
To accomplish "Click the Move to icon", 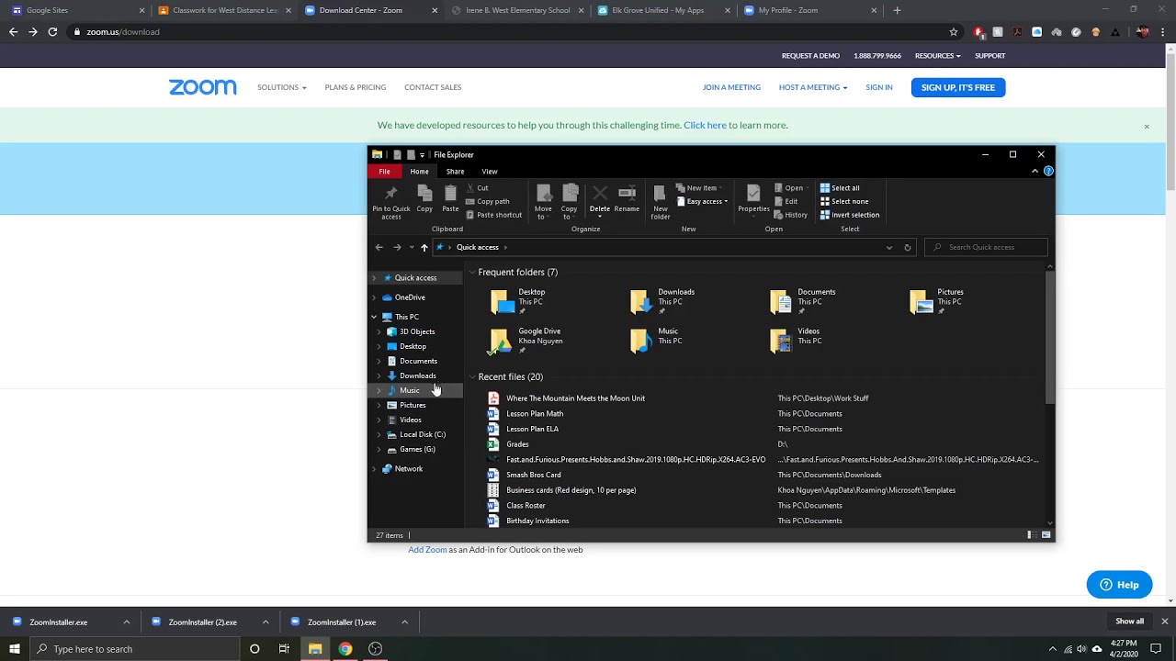I will [x=543, y=202].
